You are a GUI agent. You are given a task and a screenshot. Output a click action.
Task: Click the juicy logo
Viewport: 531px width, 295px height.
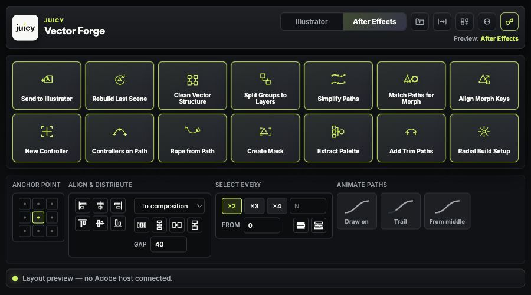(25, 27)
